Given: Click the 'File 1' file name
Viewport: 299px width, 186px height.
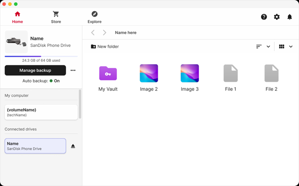Looking at the screenshot, I should [230, 89].
